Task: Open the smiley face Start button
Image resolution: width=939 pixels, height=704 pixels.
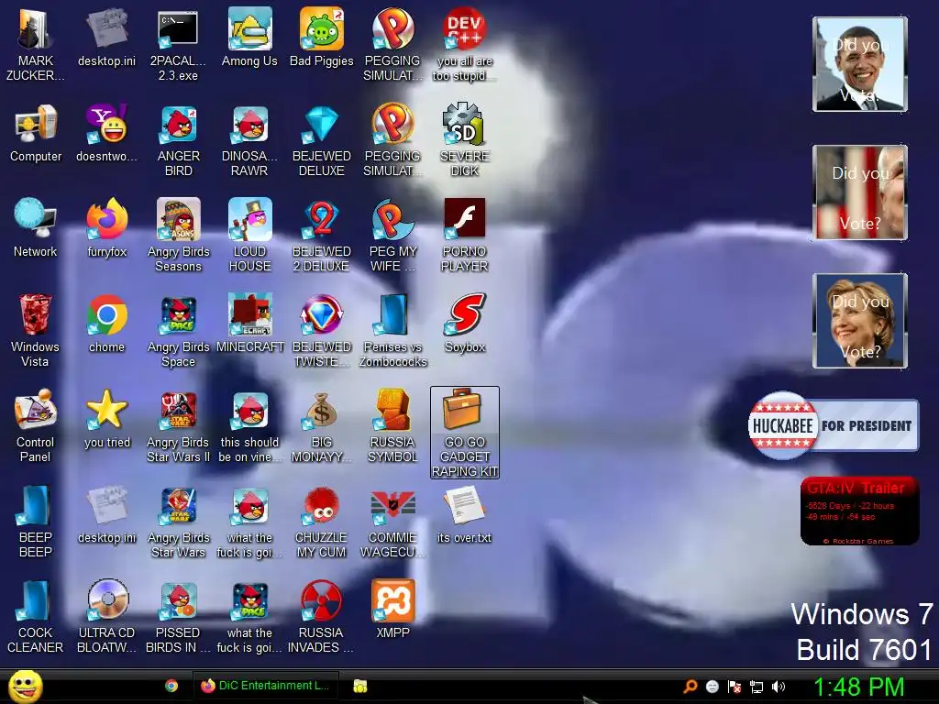Action: coord(25,686)
